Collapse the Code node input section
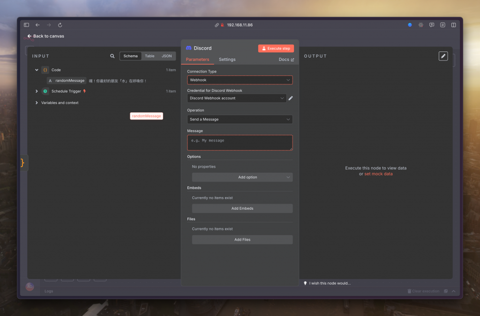Viewport: 480px width, 316px height. tap(37, 70)
